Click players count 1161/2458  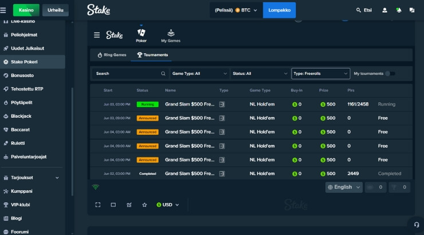(x=358, y=104)
